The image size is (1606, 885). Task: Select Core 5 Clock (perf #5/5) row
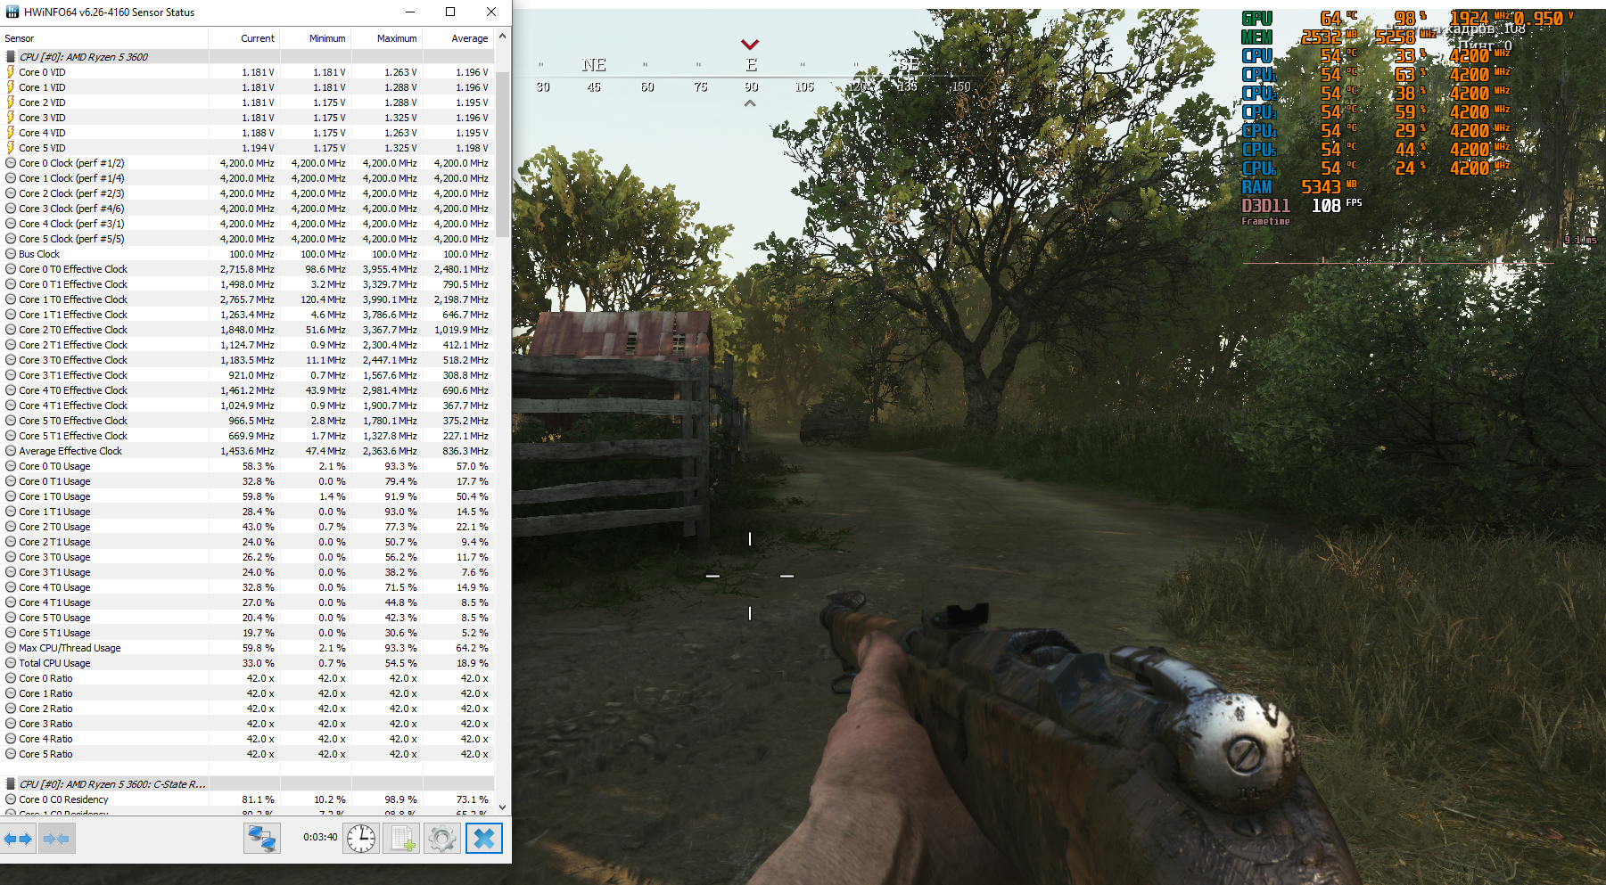(x=248, y=239)
